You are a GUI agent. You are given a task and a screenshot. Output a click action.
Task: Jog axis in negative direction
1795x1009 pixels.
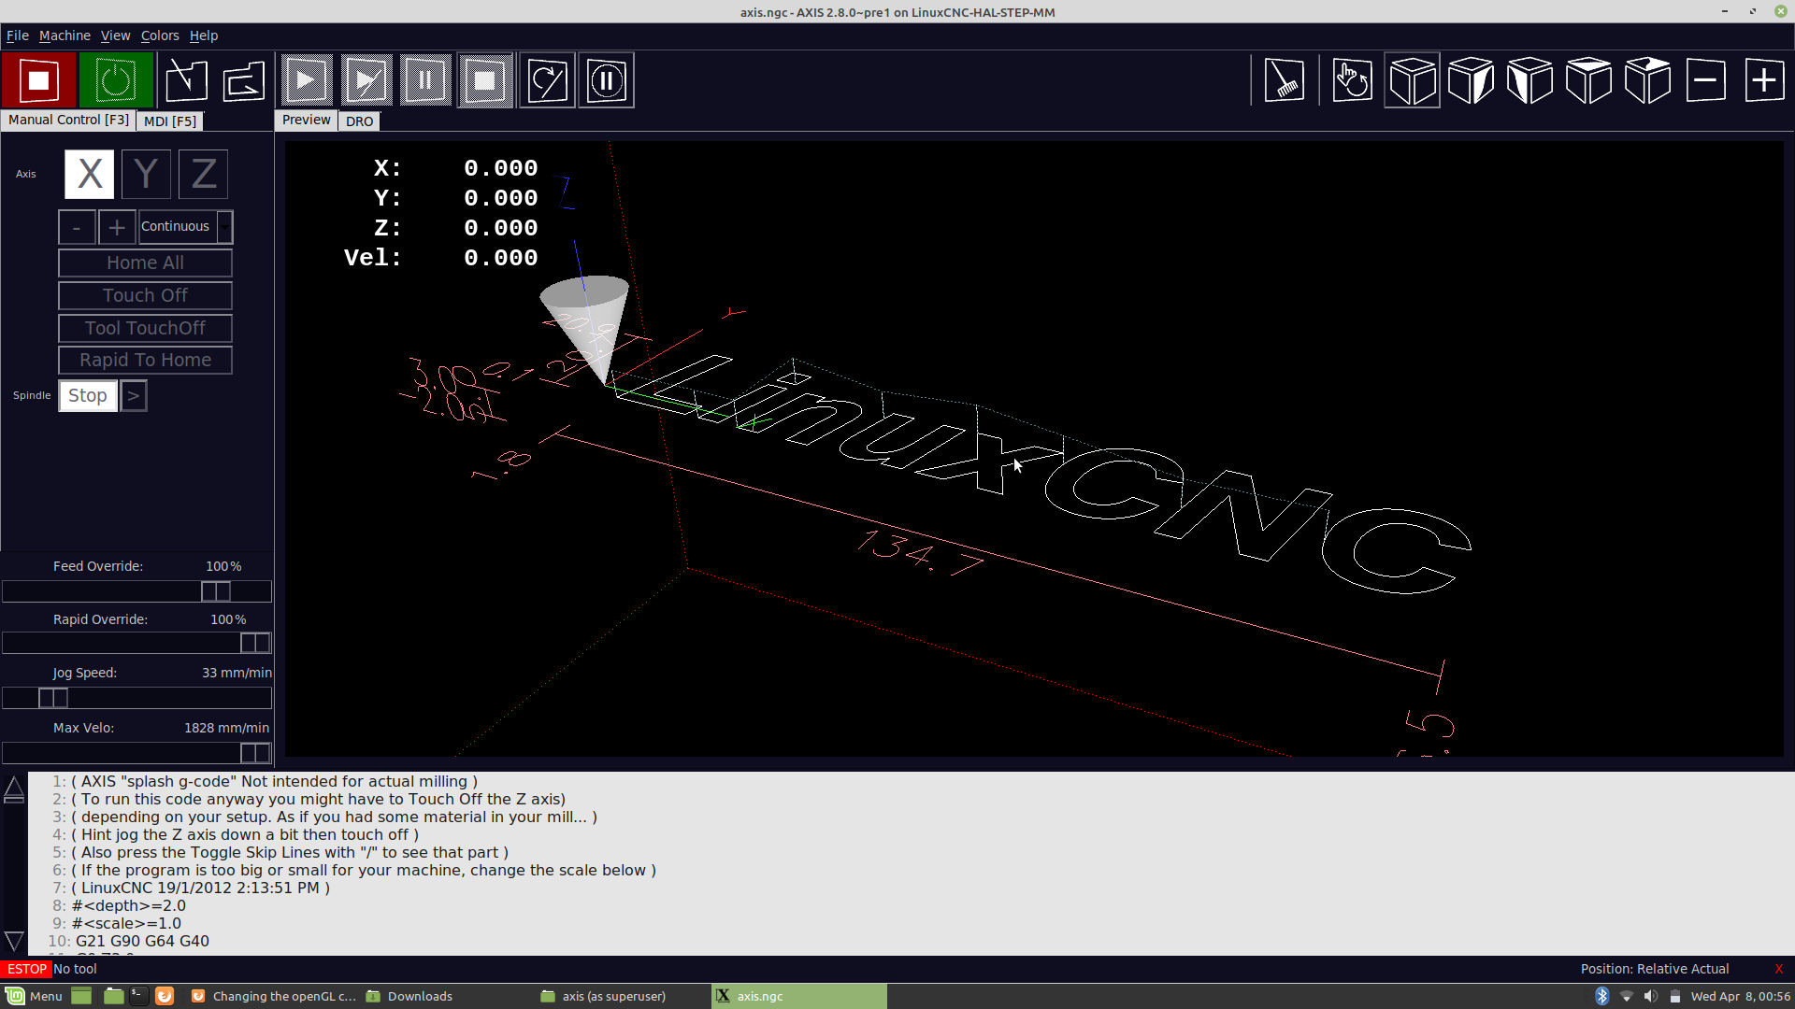77,227
